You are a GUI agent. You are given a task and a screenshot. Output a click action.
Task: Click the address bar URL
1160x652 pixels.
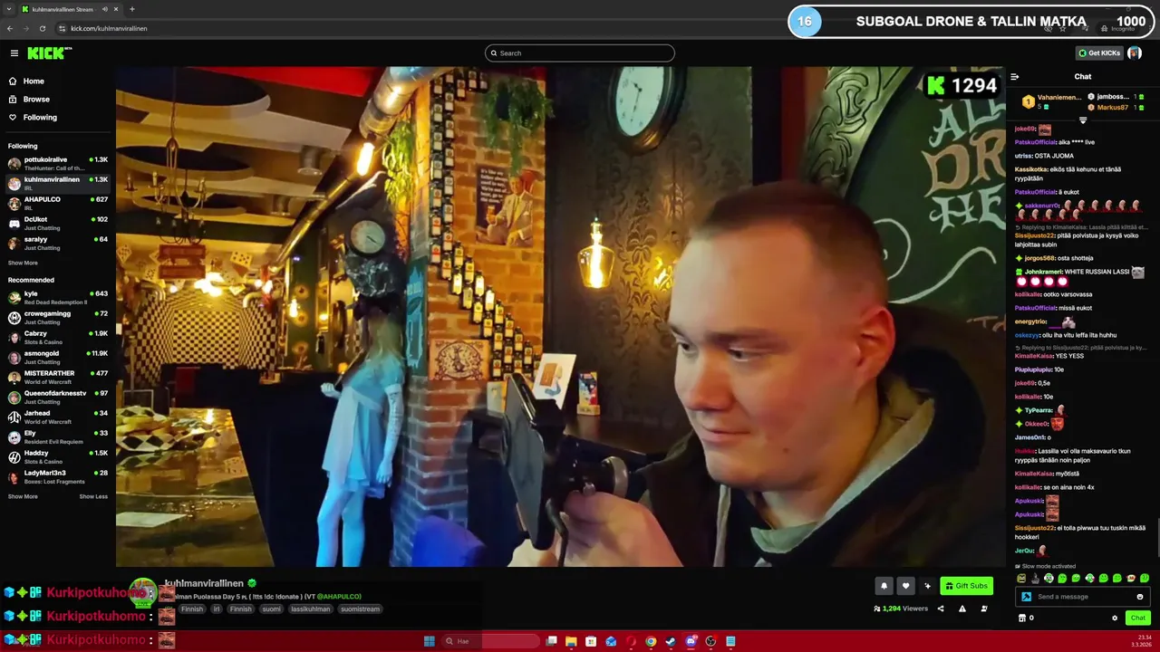pyautogui.click(x=109, y=28)
